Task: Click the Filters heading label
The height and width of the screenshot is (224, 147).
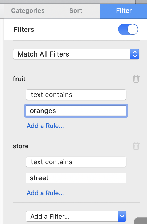Action: coord(24,30)
